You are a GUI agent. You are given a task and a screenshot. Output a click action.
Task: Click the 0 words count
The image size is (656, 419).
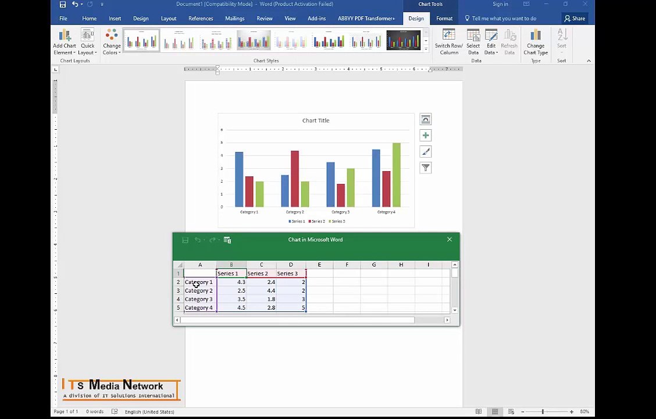point(95,411)
